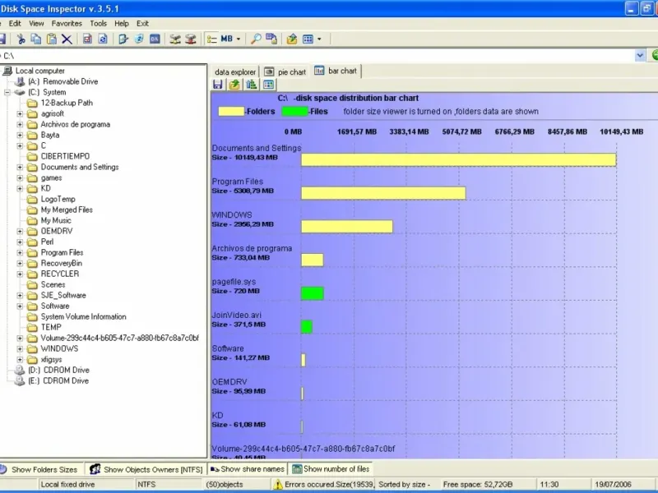Click the list view icon beside MB
Viewport: 658px width, 493px height.
click(212, 39)
